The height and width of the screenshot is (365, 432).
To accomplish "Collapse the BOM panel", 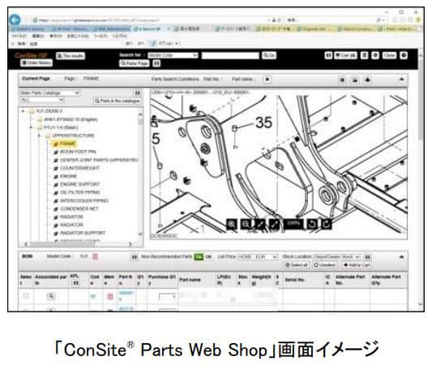I will 401,256.
